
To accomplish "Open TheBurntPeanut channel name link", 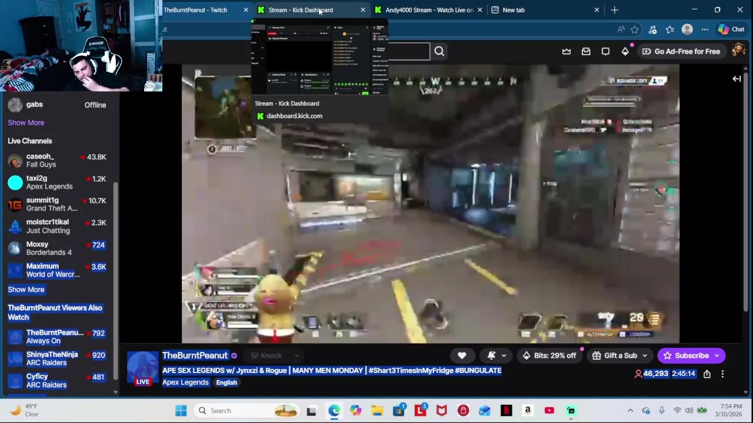I will (195, 355).
